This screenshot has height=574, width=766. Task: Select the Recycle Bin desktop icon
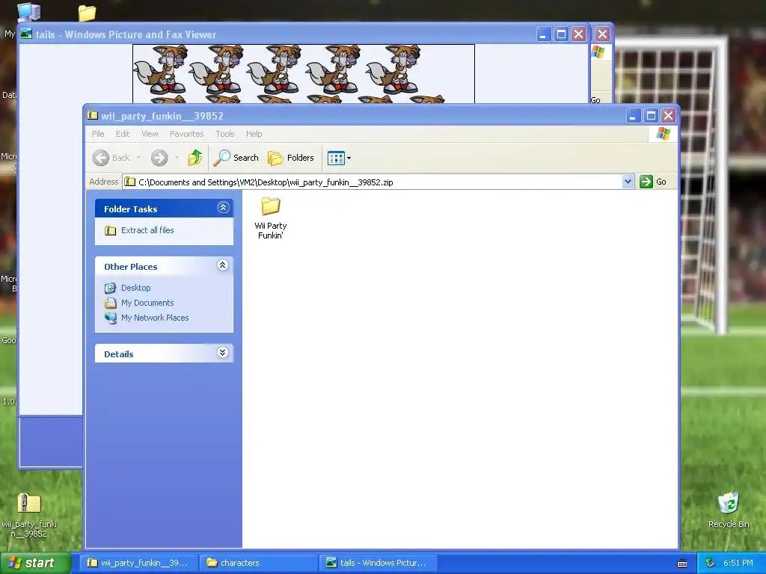coord(729,510)
